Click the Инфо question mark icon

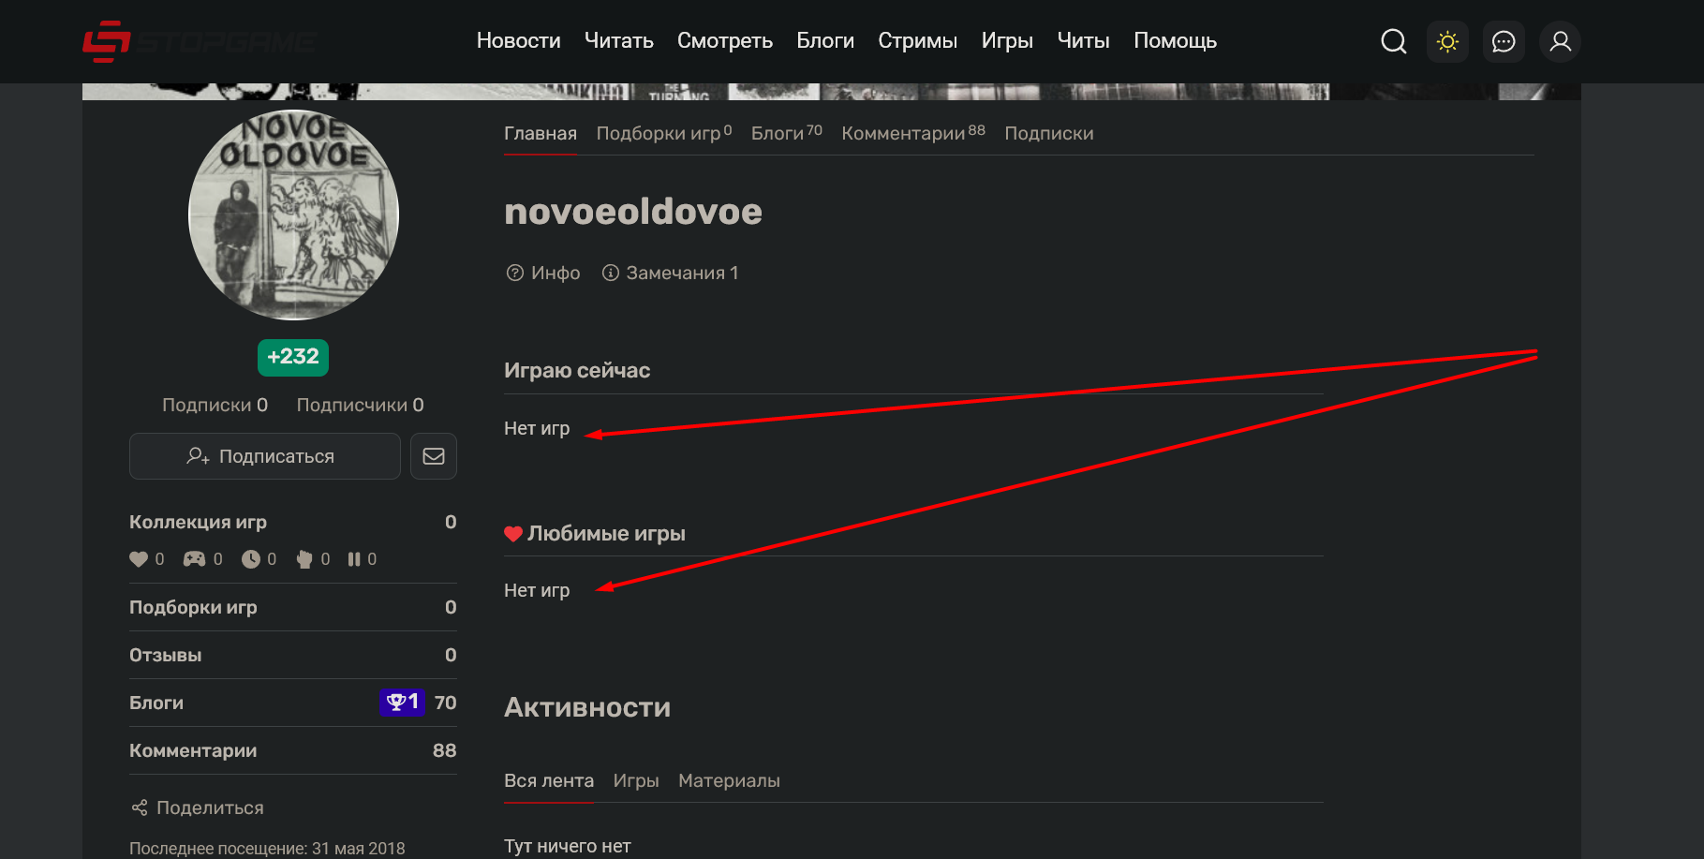[x=514, y=273]
